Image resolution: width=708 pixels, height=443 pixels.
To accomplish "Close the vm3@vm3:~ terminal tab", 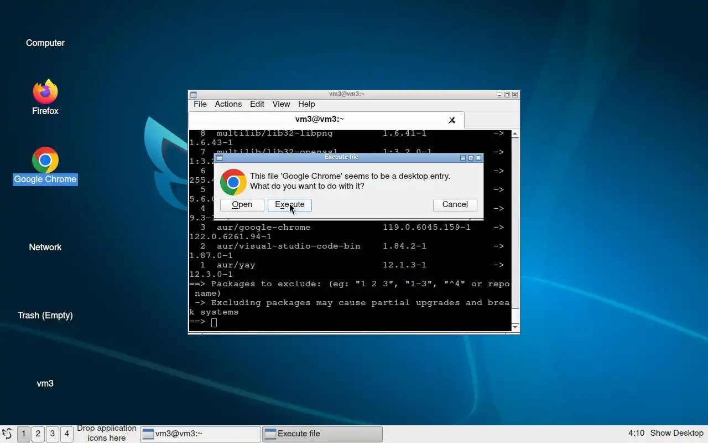I will point(452,120).
